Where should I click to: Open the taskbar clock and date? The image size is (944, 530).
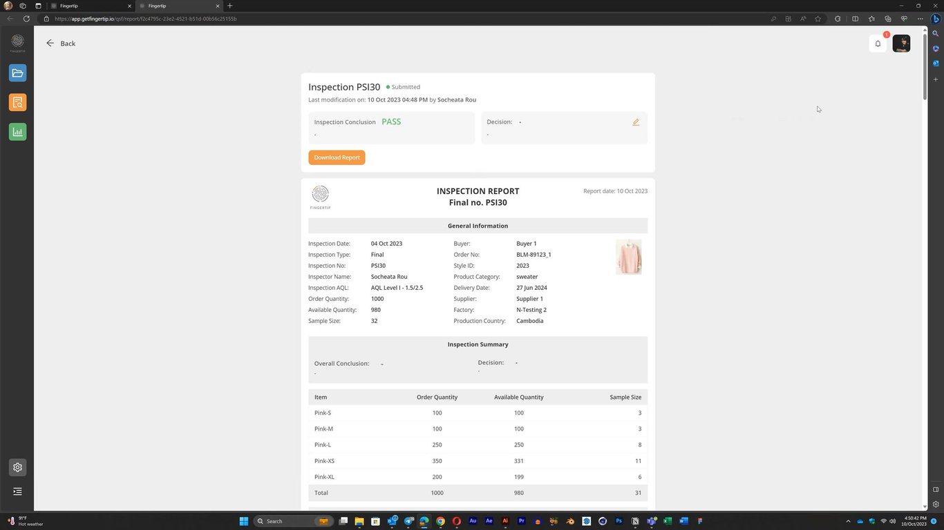pyautogui.click(x=914, y=521)
